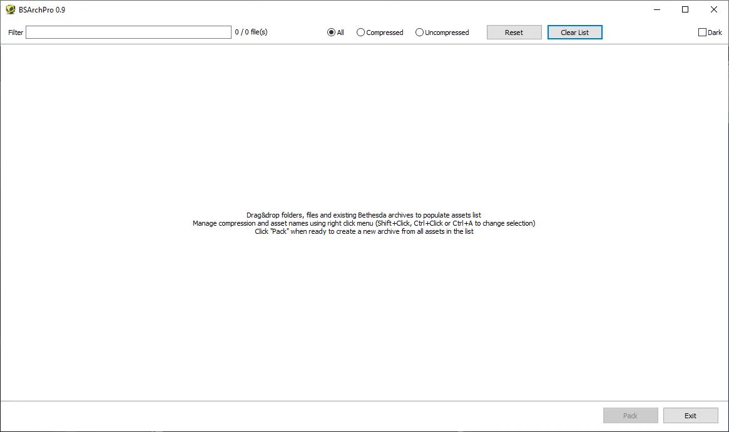The height and width of the screenshot is (432, 729).
Task: Click the BSArchPro app icon in title bar
Action: pos(10,9)
